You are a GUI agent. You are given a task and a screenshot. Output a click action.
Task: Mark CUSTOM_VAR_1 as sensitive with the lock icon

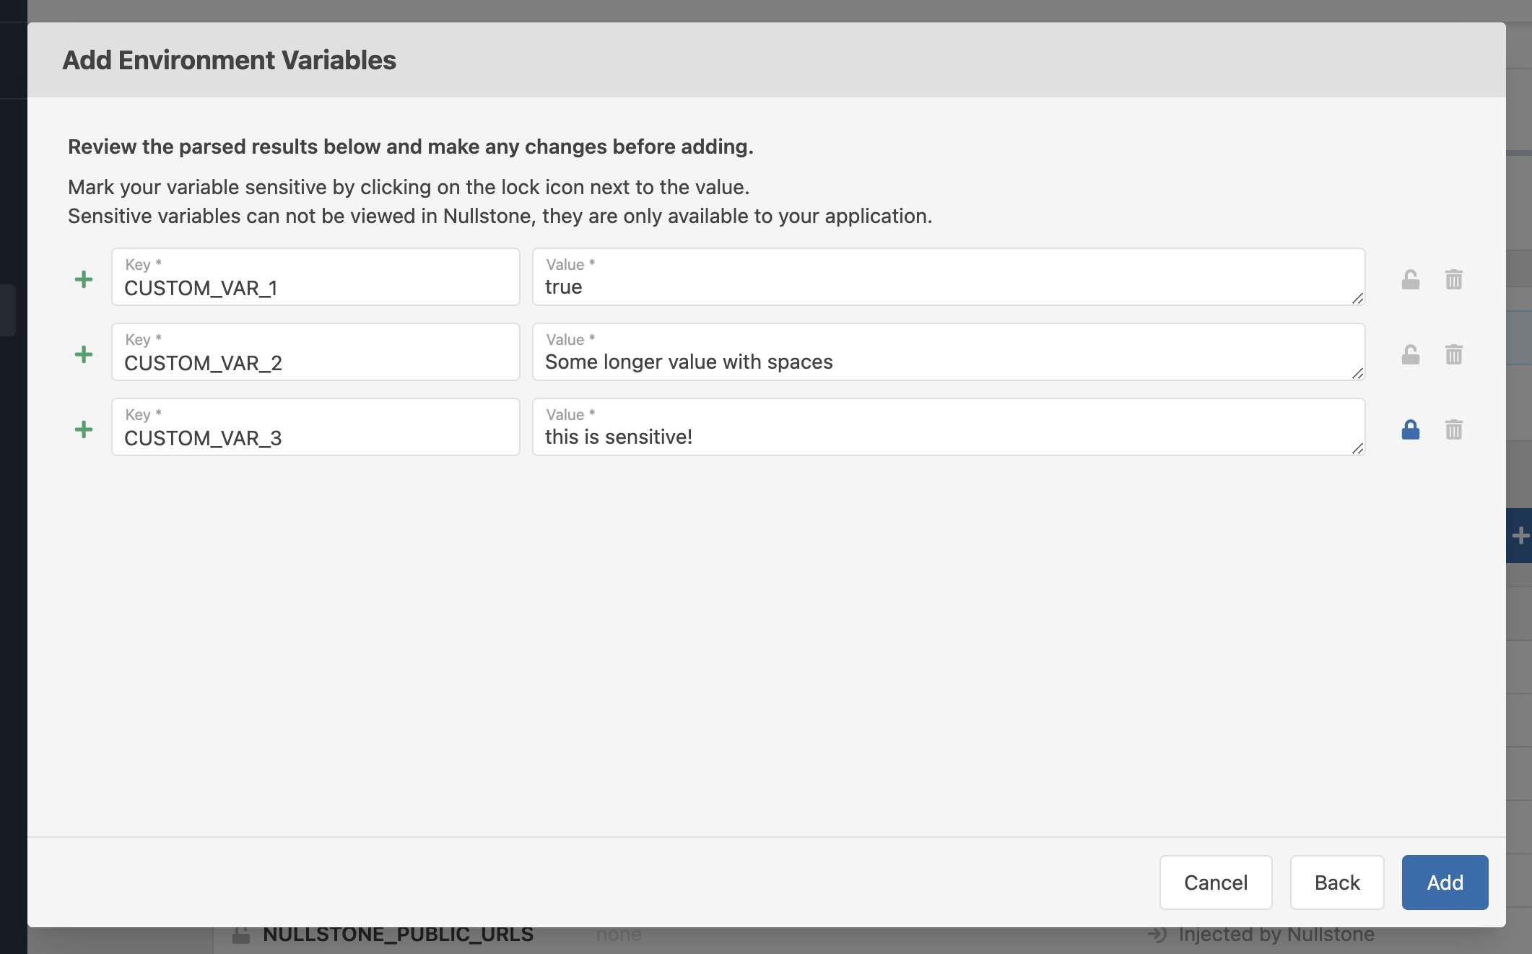[x=1410, y=279]
